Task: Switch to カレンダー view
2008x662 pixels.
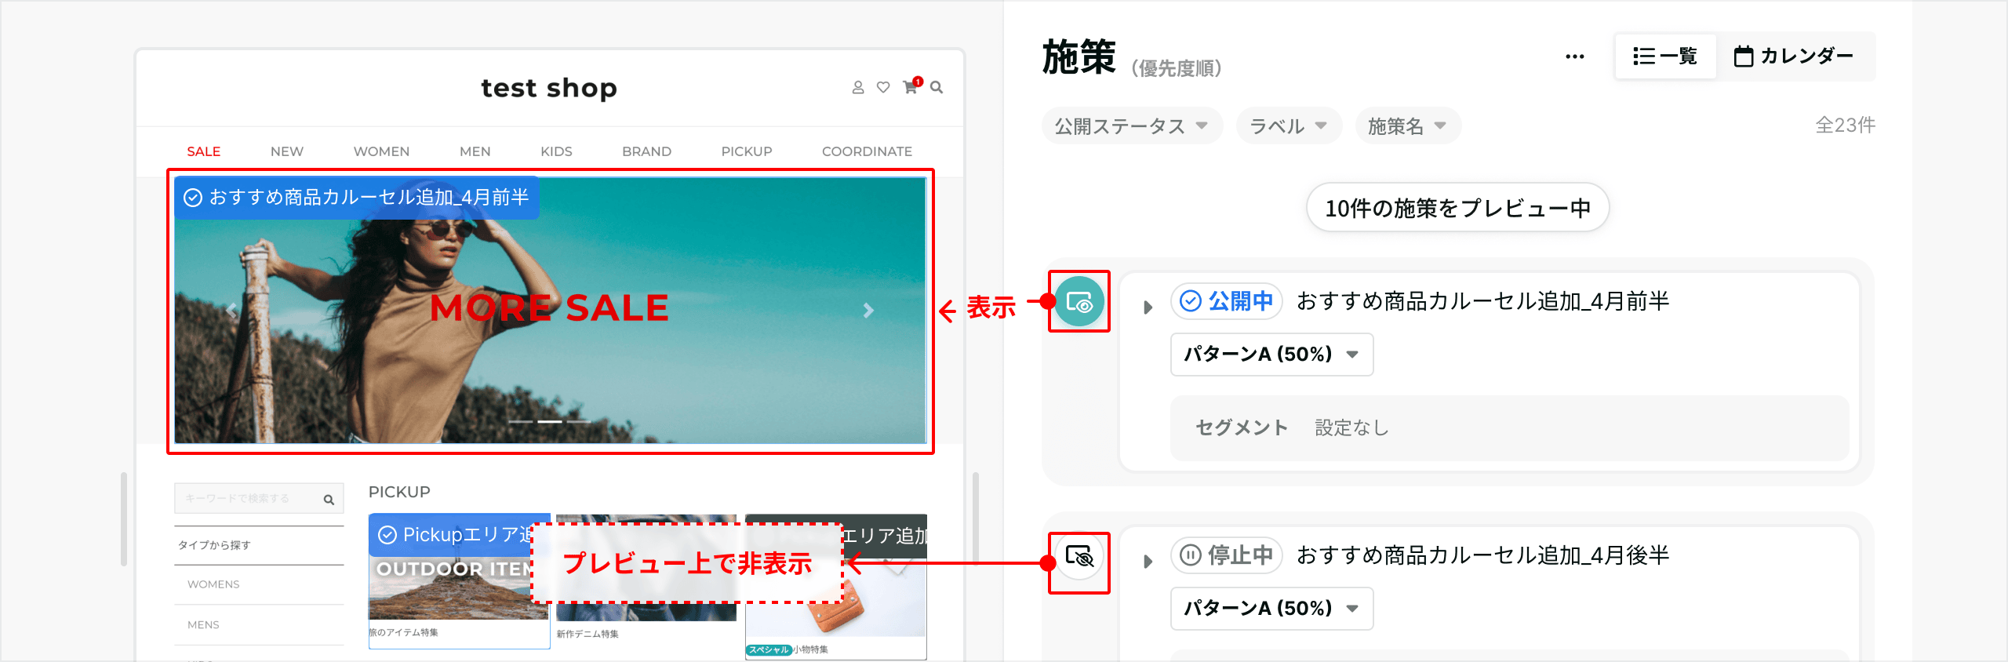Action: [x=1794, y=56]
